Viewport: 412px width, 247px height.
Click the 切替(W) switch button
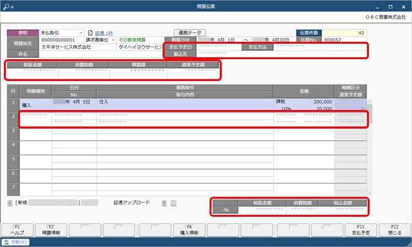coord(15,242)
